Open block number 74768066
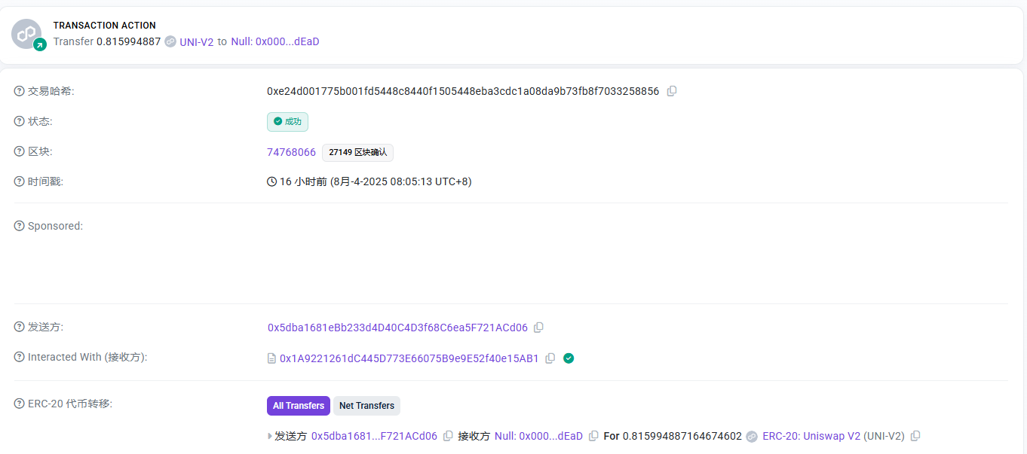1027x454 pixels. [x=291, y=152]
